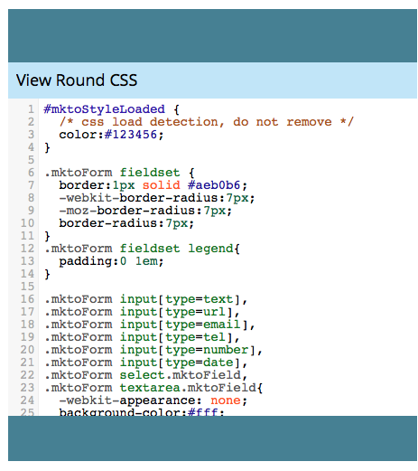Click 'input[type=tel],' selector line
Image resolution: width=418 pixels, height=471 pixels.
[142, 337]
